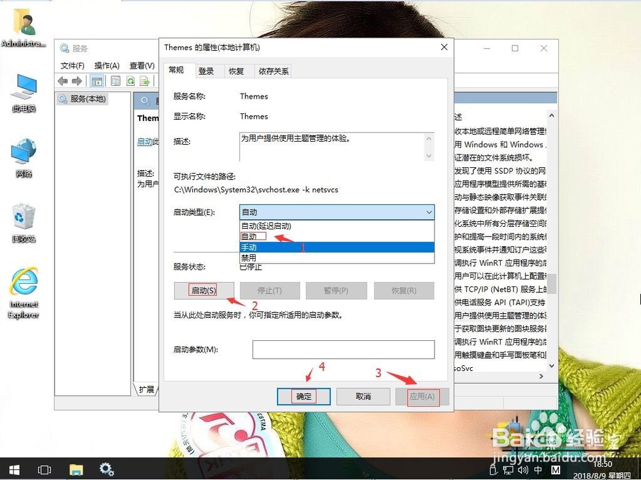Select the 此电脑 desktop icon
641x480 pixels.
[24, 93]
